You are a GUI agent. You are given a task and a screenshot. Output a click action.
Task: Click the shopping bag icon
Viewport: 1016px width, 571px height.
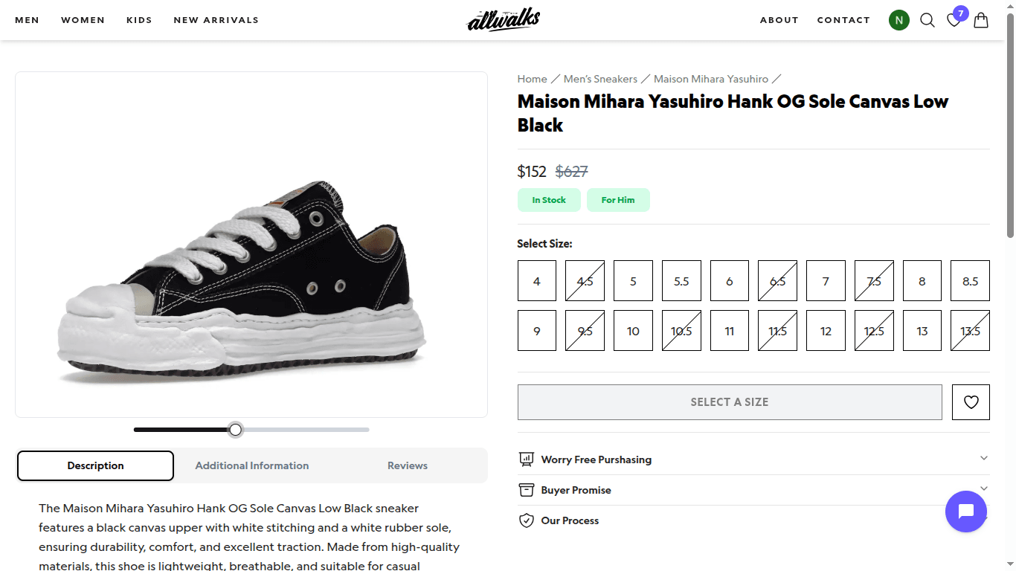point(980,20)
